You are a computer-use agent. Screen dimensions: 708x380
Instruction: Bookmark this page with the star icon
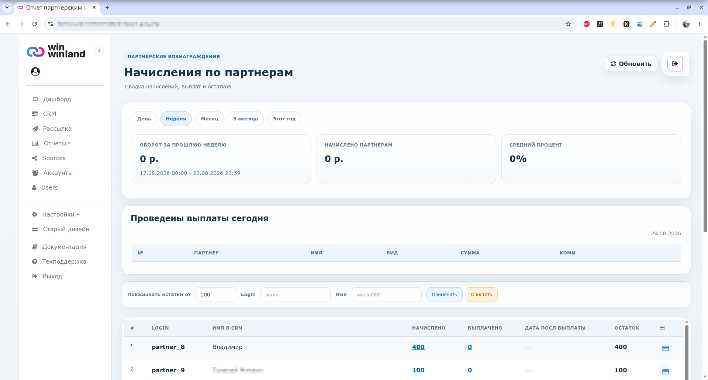[x=568, y=24]
